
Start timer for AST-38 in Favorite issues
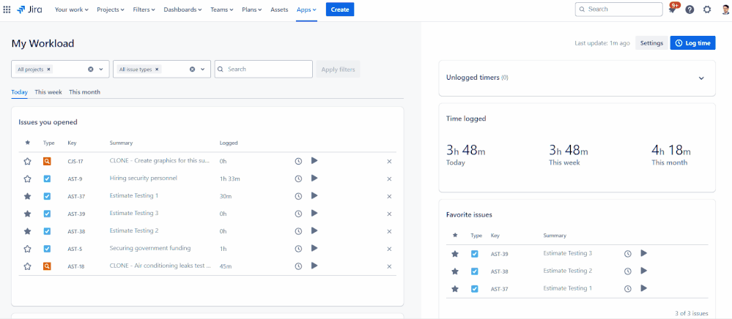coord(644,271)
